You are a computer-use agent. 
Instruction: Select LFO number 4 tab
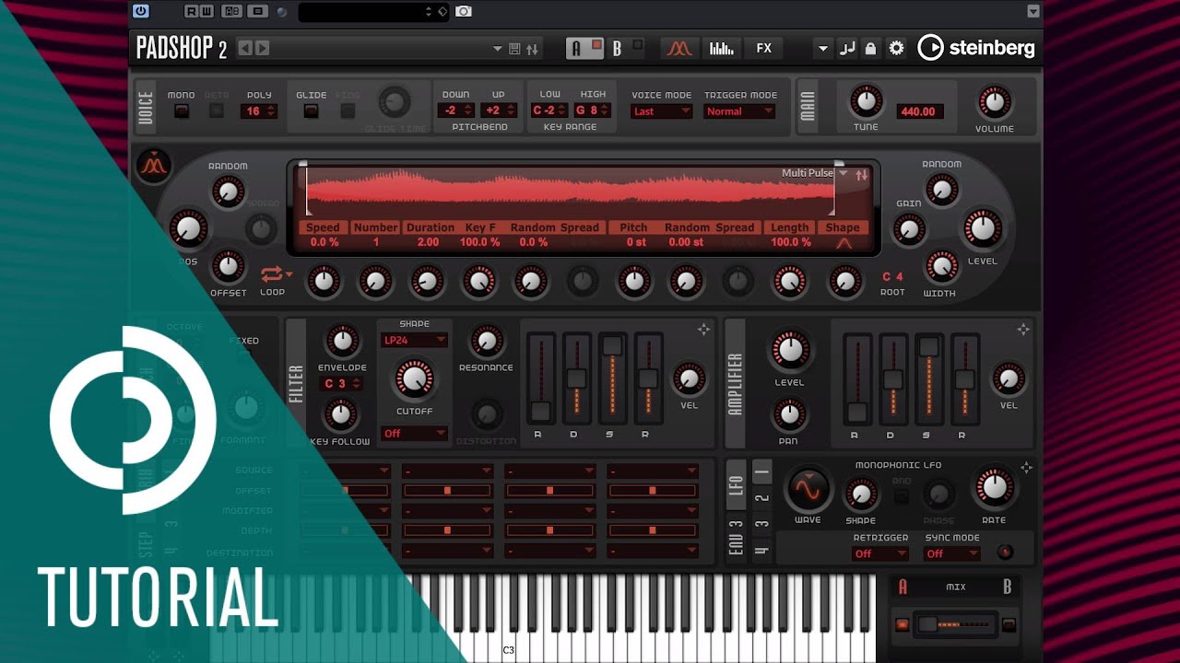pyautogui.click(x=762, y=551)
